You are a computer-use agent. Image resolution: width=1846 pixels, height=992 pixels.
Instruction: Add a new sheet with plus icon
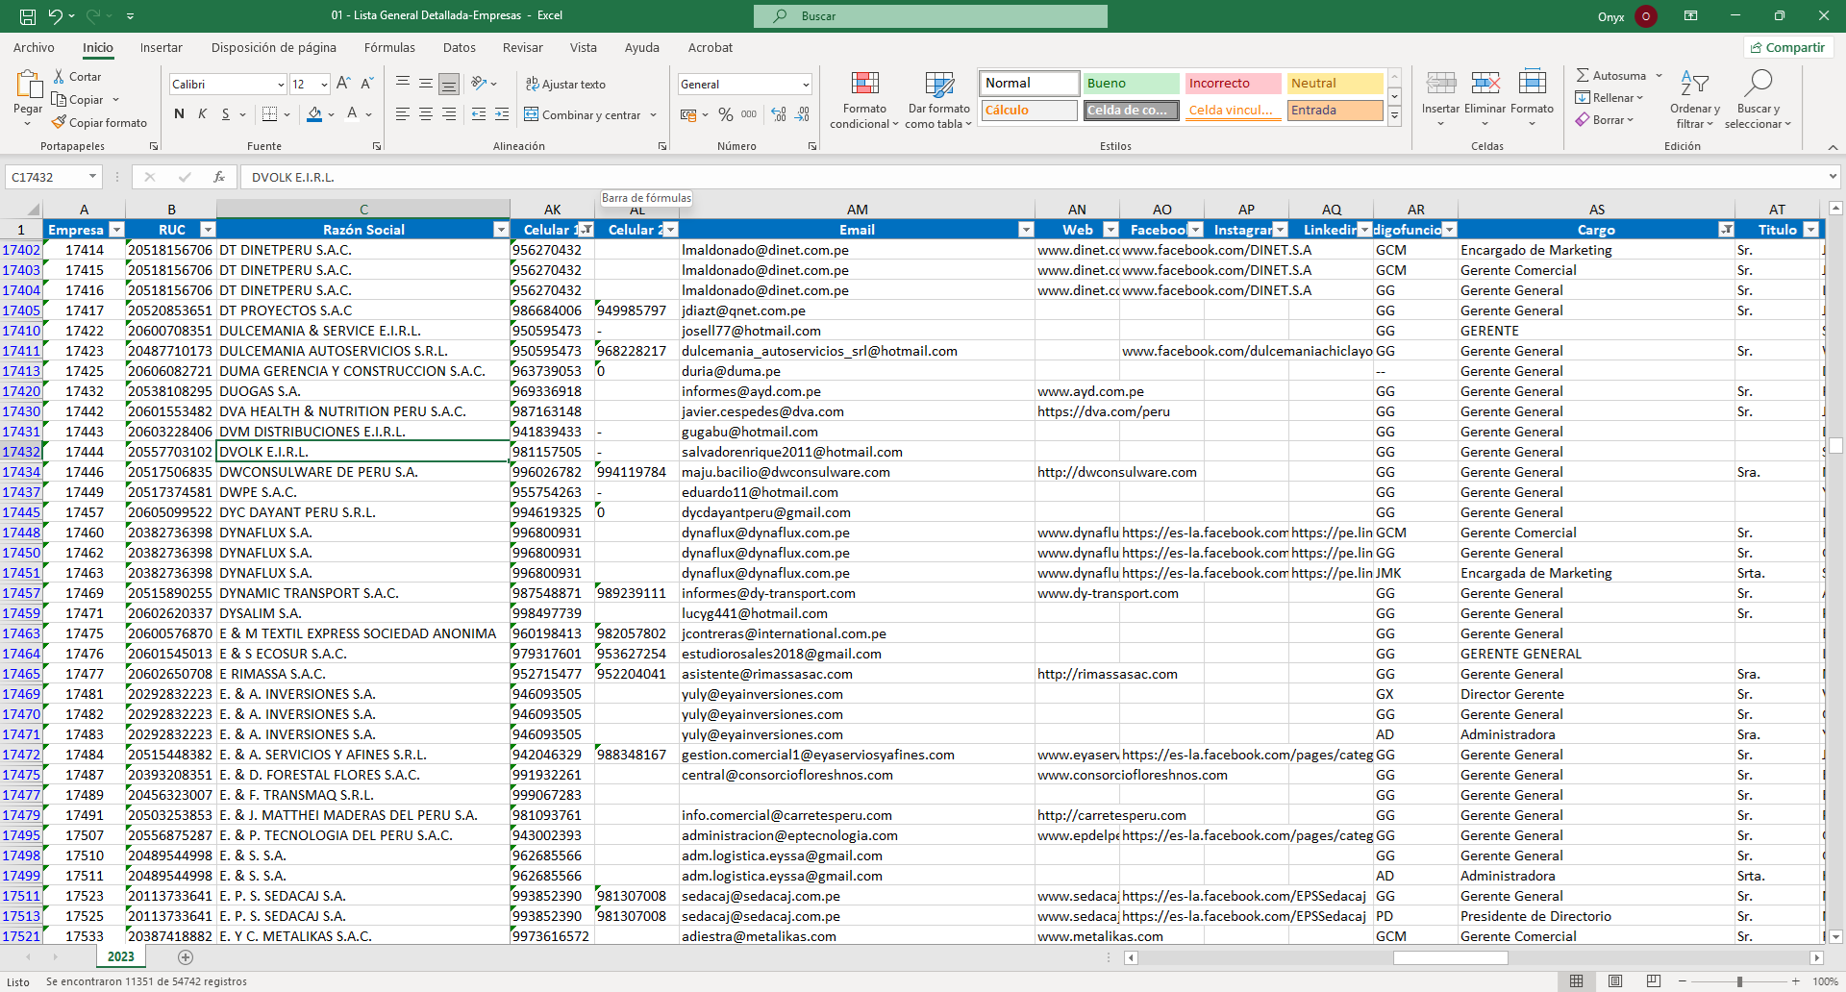[x=186, y=957]
